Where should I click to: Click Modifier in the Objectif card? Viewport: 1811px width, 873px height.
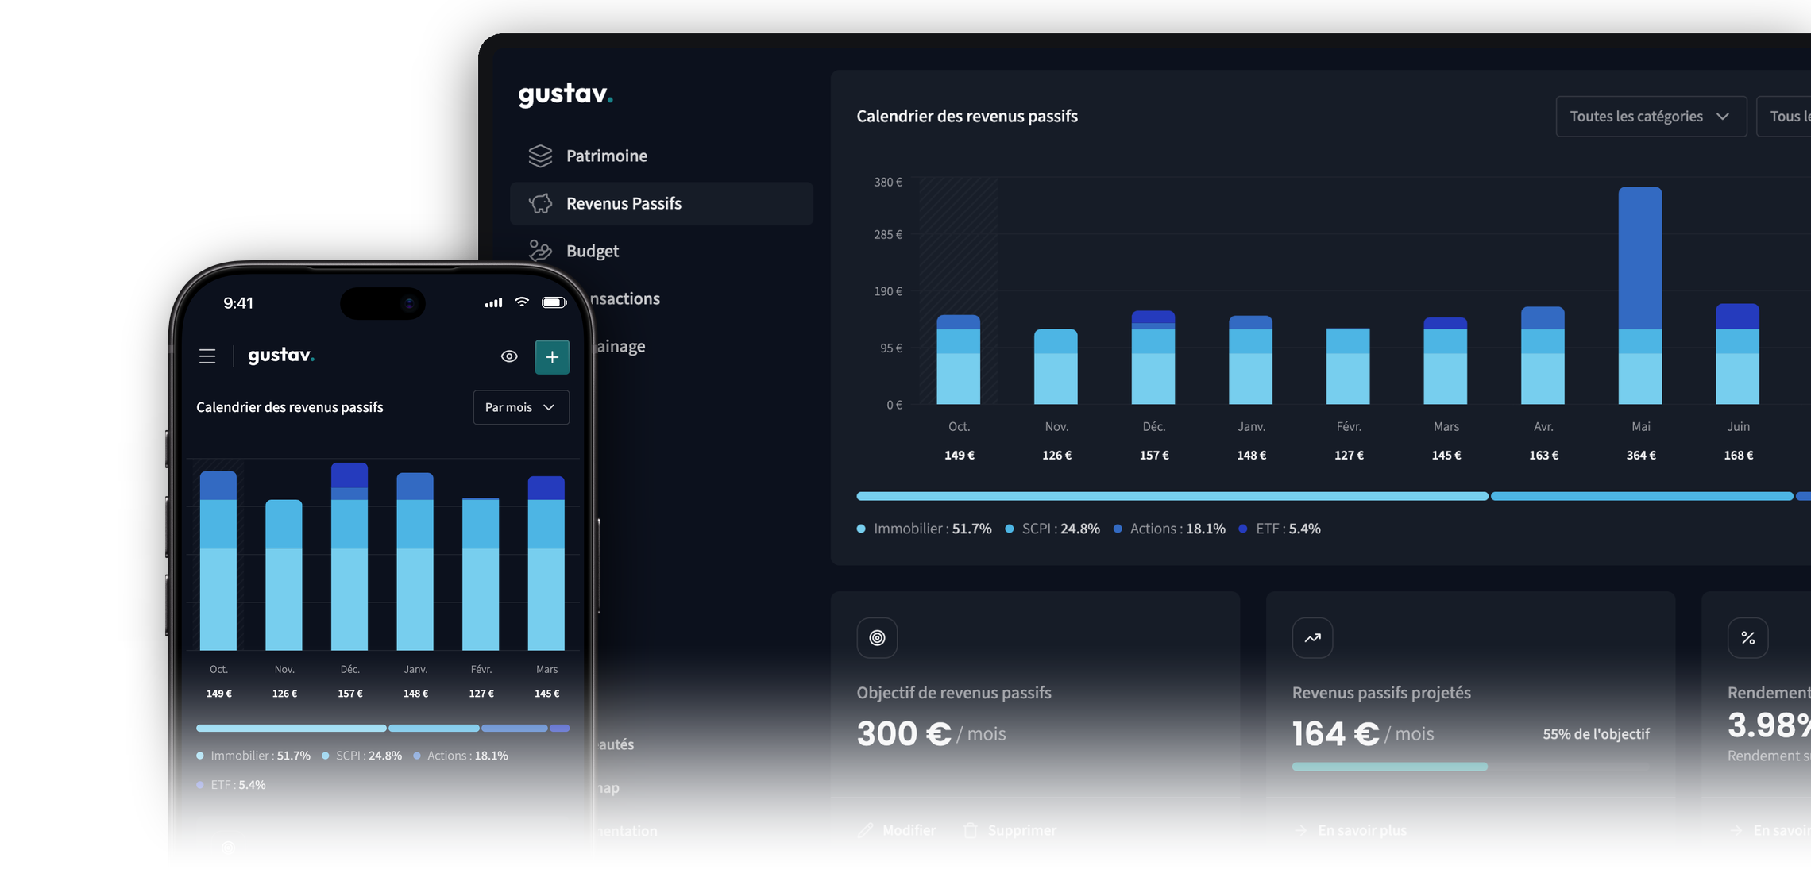pyautogui.click(x=898, y=830)
